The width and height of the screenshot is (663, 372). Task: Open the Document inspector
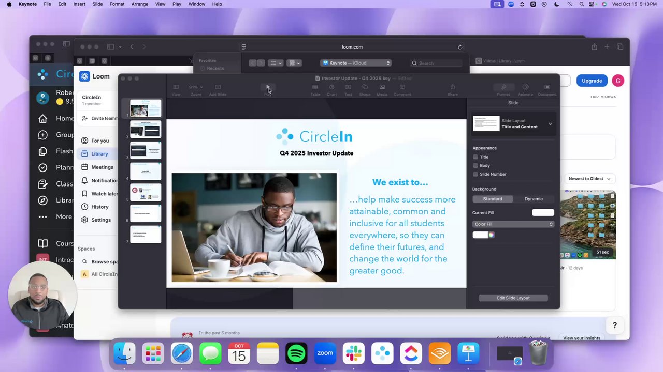click(547, 87)
